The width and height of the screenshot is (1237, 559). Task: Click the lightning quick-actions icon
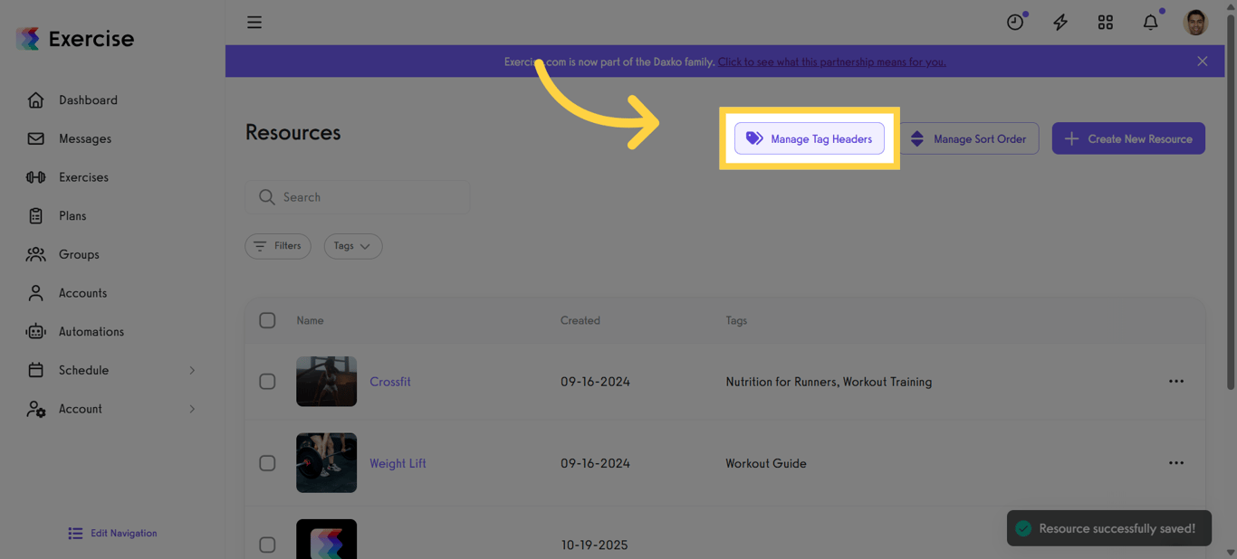1060,22
